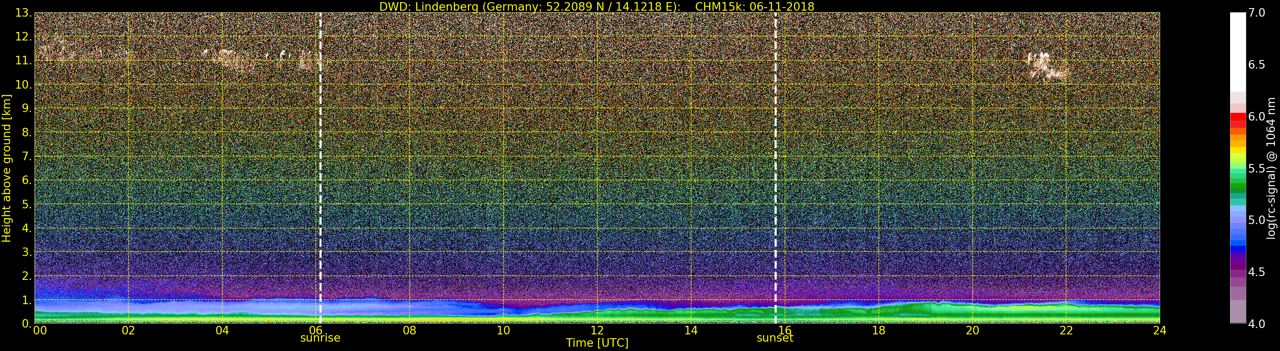
Task: Click the time tick label '10'
Action: pyautogui.click(x=503, y=330)
